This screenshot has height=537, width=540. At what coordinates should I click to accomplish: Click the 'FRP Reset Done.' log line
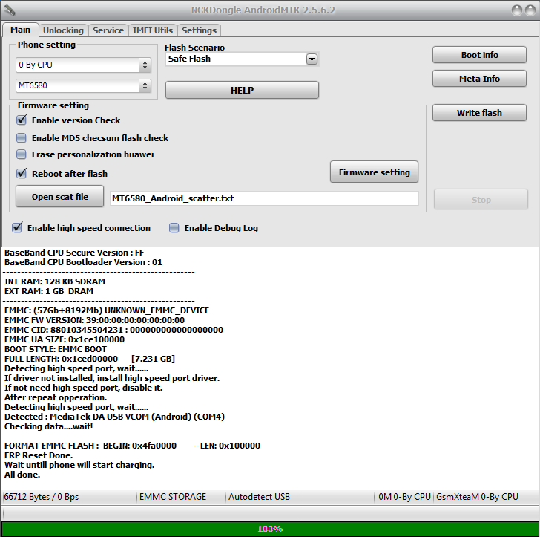[39, 455]
